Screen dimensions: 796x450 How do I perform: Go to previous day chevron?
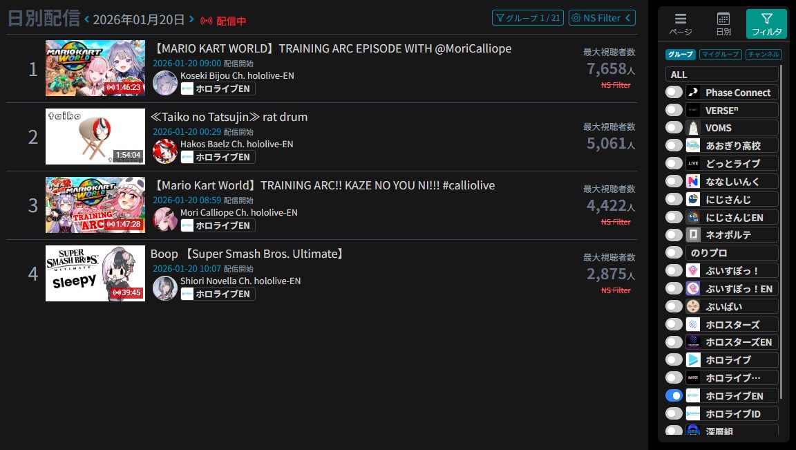point(87,19)
